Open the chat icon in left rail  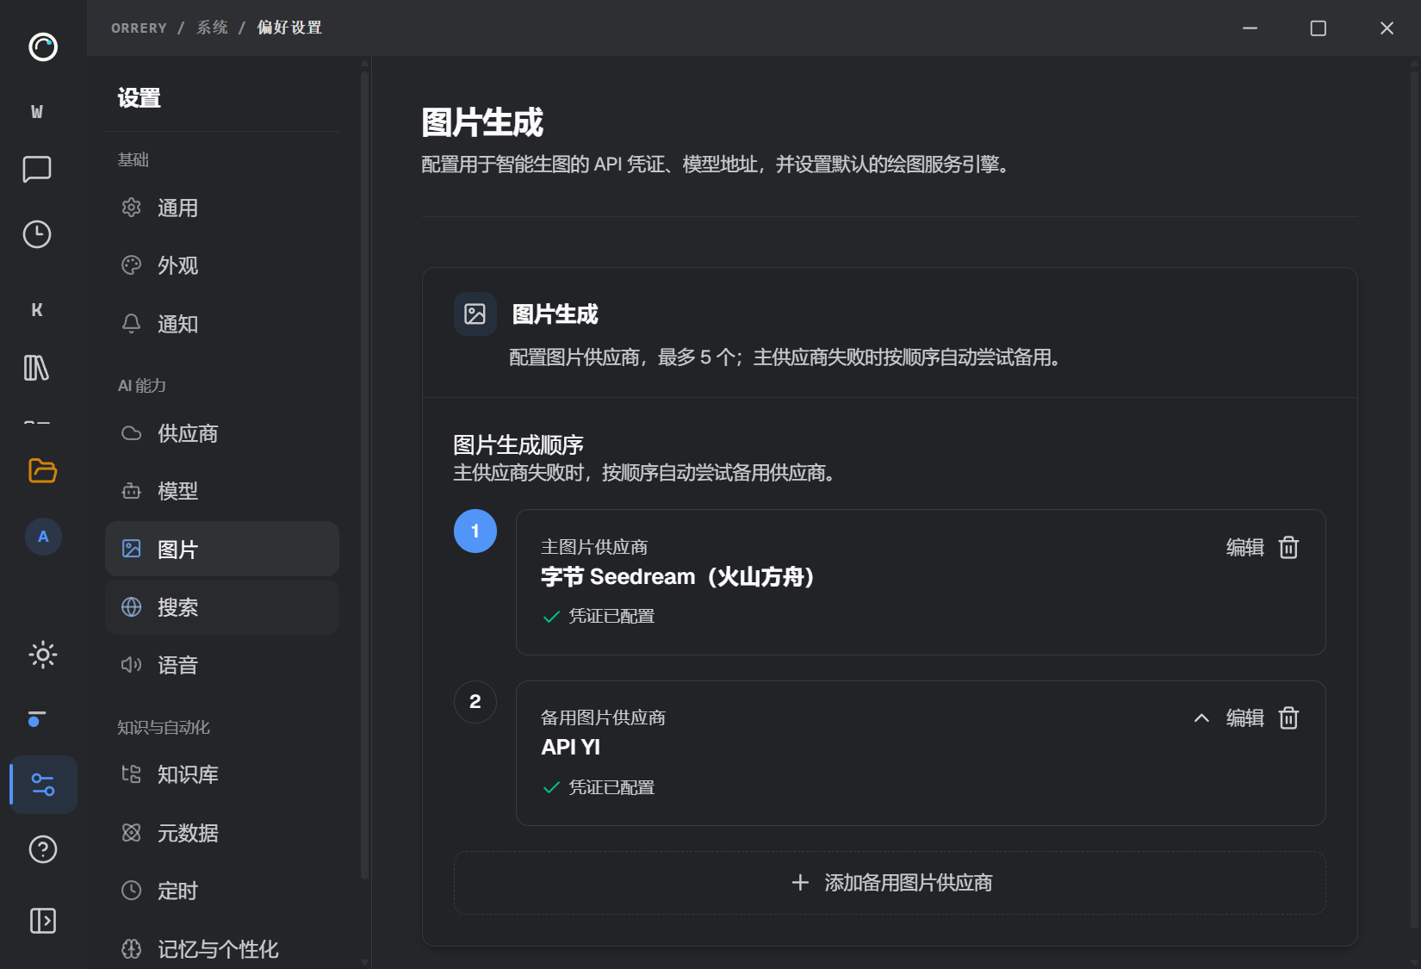coord(37,169)
